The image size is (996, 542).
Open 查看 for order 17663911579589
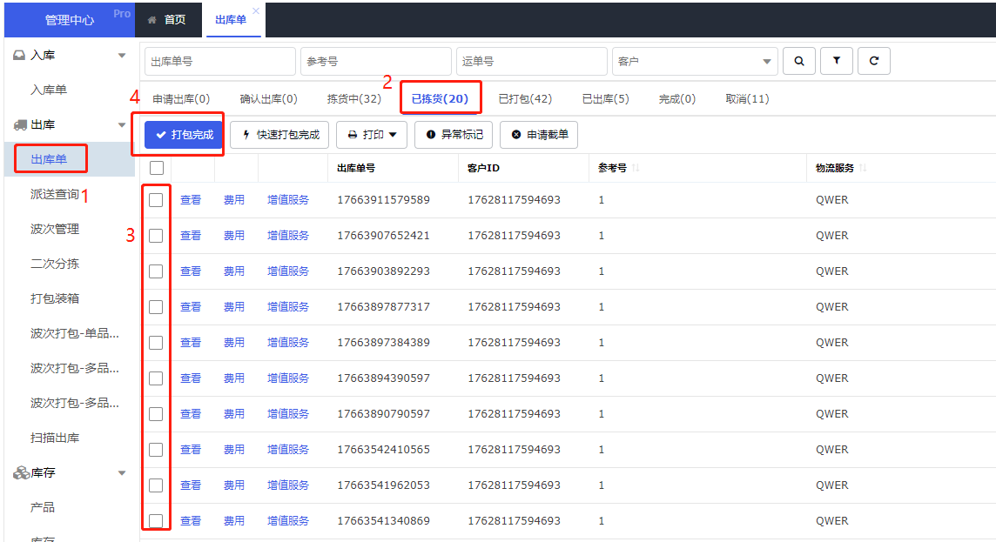(191, 200)
